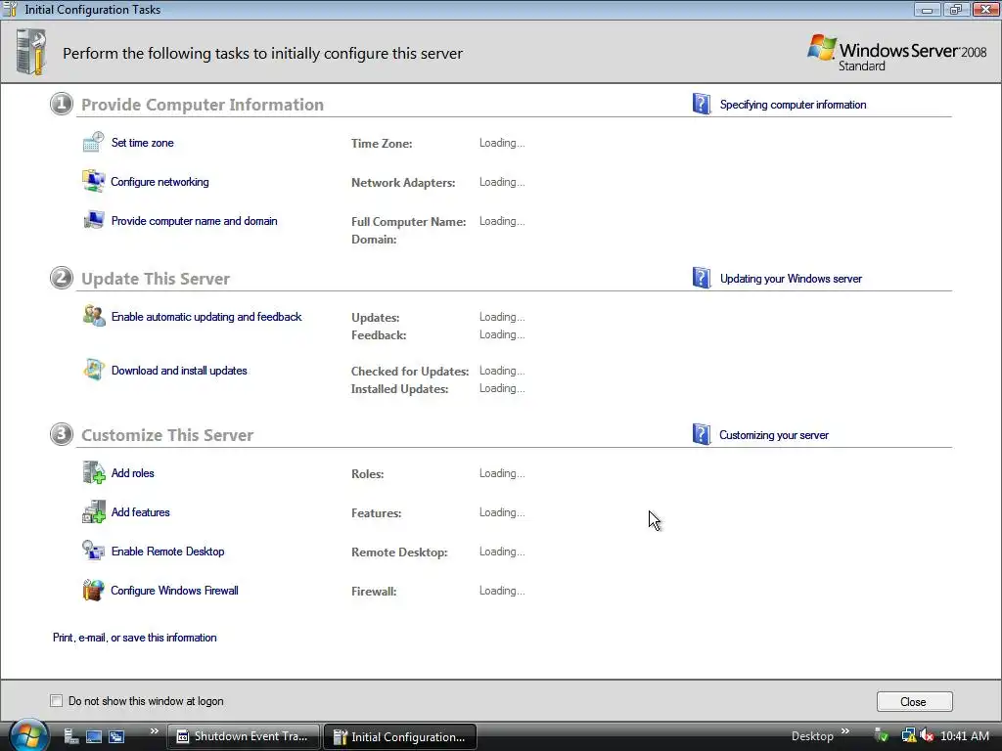Click Show Desktop quick launch icon
Image resolution: width=1002 pixels, height=751 pixels.
[94, 736]
